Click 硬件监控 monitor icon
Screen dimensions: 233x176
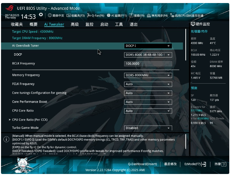(193, 24)
